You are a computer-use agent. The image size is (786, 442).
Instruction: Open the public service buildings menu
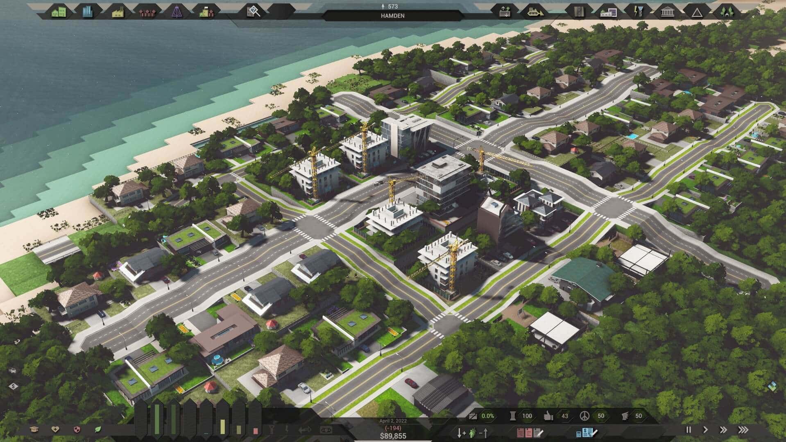(608, 12)
